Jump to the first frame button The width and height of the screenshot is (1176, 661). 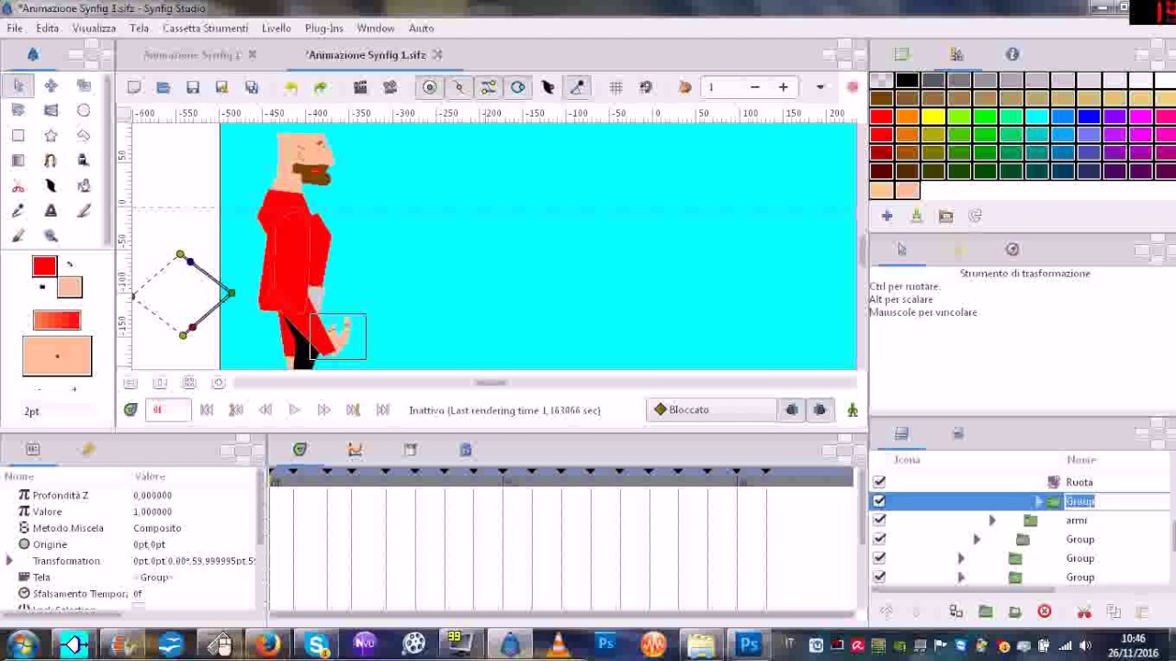207,410
